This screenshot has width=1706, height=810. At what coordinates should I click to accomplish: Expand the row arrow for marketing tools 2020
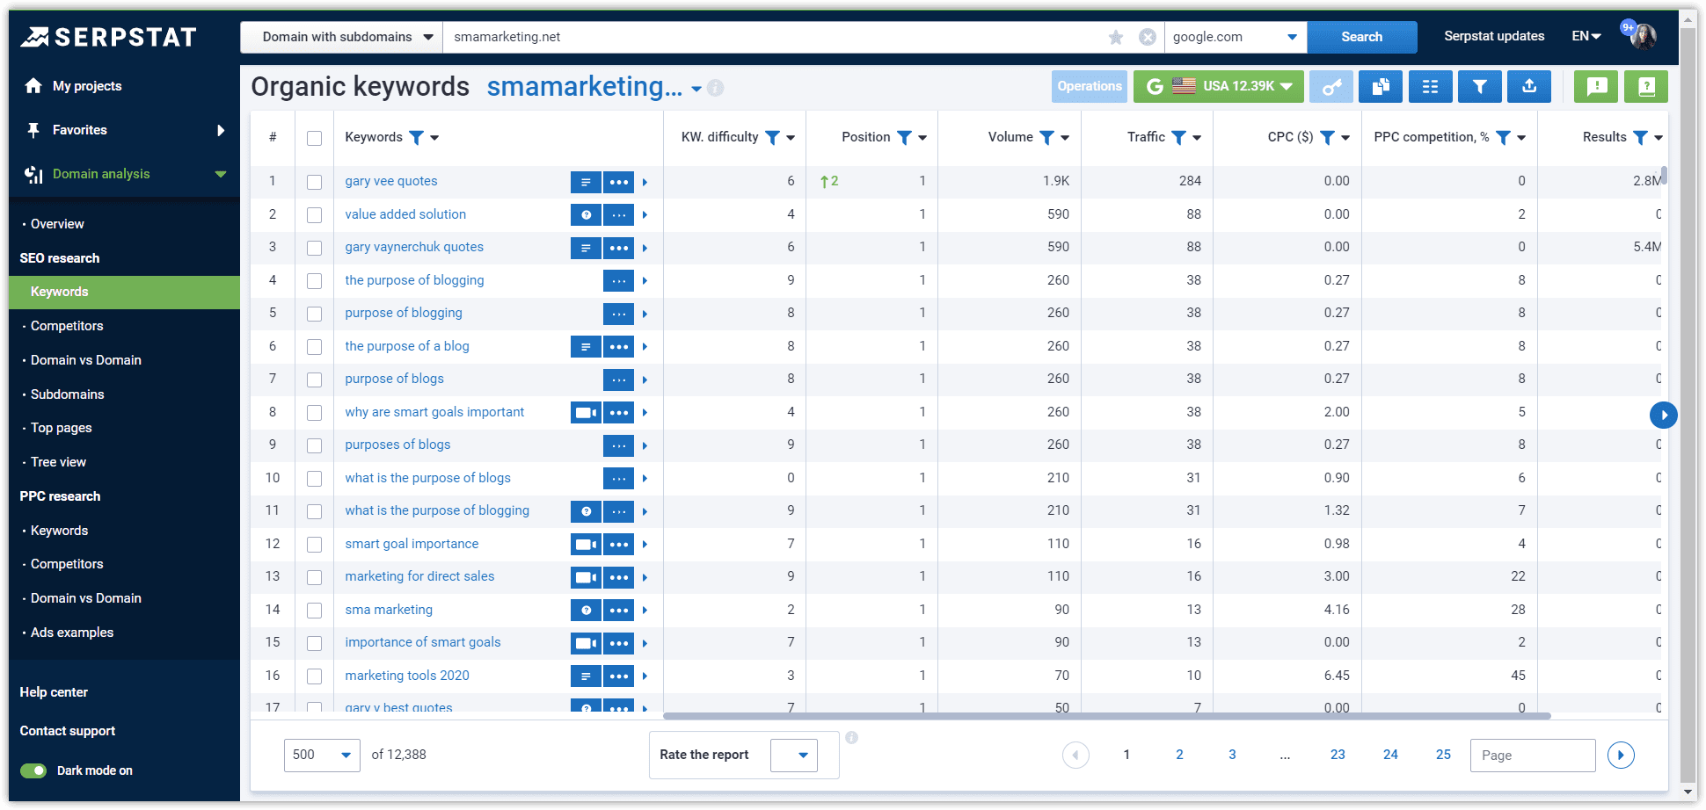[645, 676]
